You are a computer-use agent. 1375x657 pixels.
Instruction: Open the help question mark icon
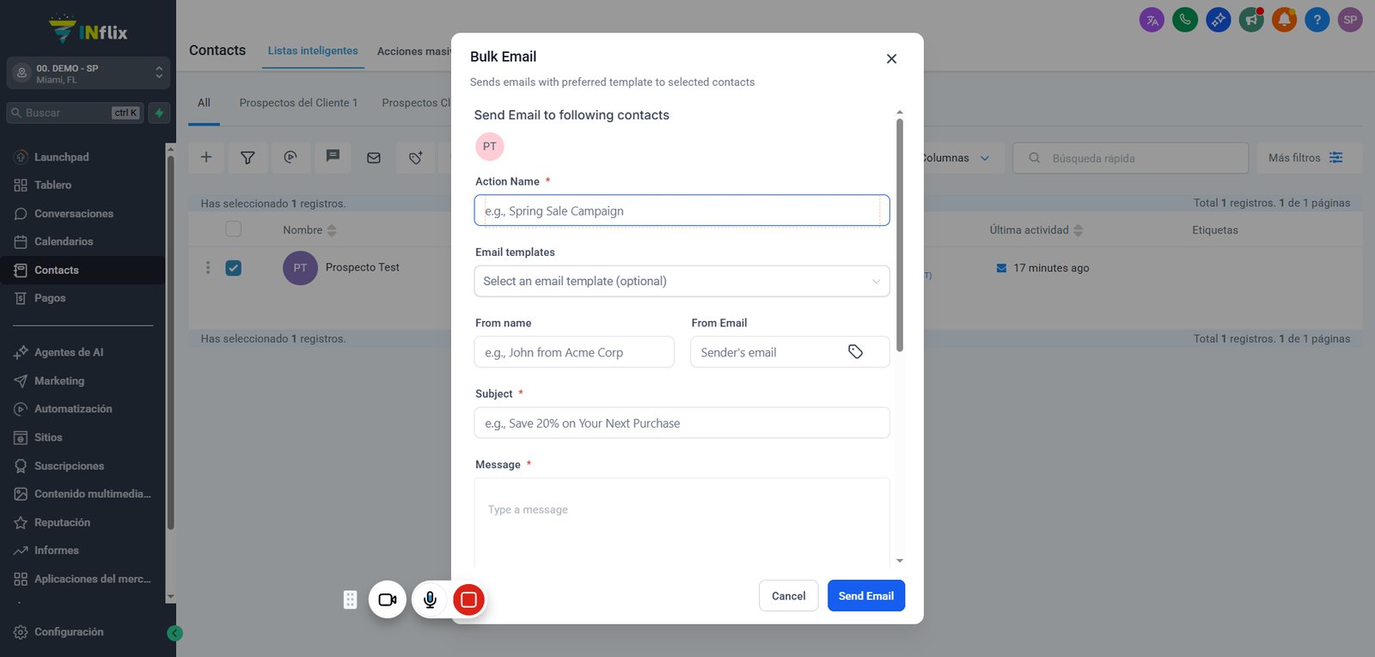[x=1317, y=20]
